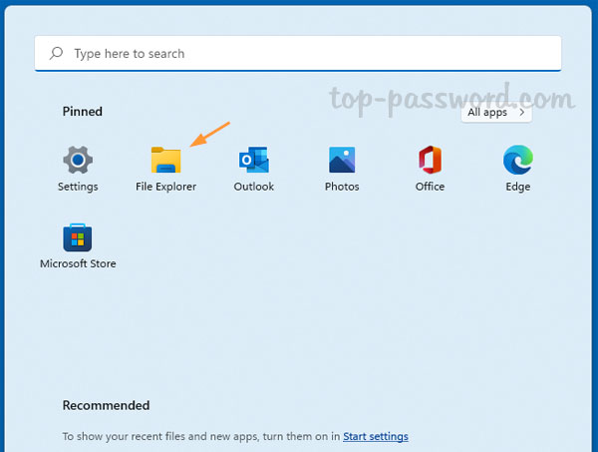Click the 'Microsoft Store' text label
This screenshot has width=598, height=452.
click(78, 264)
